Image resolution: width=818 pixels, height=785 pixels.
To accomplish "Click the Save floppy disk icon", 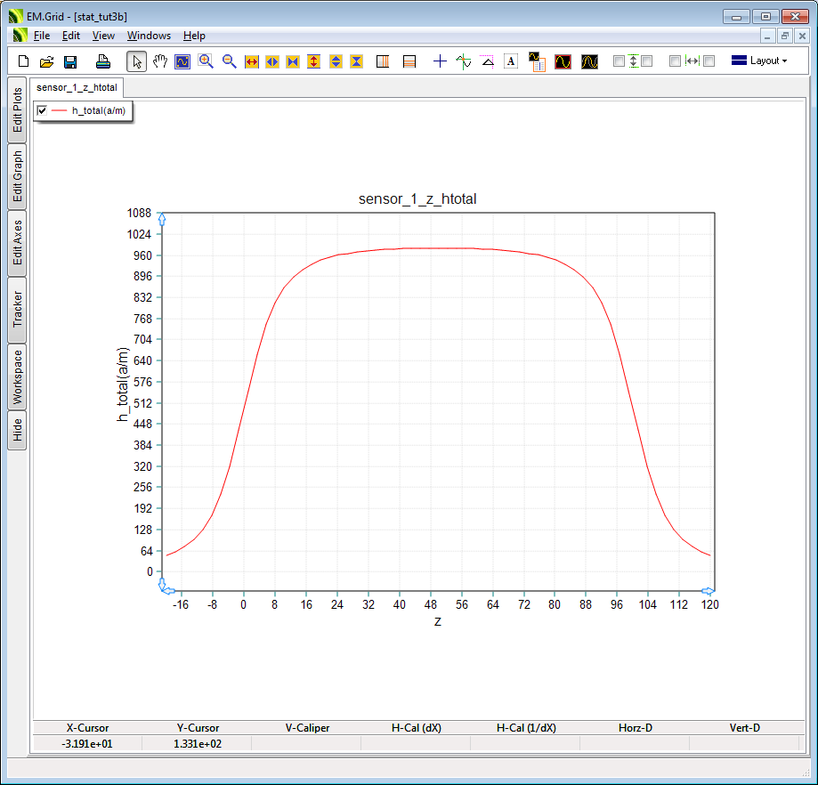I will click(70, 61).
